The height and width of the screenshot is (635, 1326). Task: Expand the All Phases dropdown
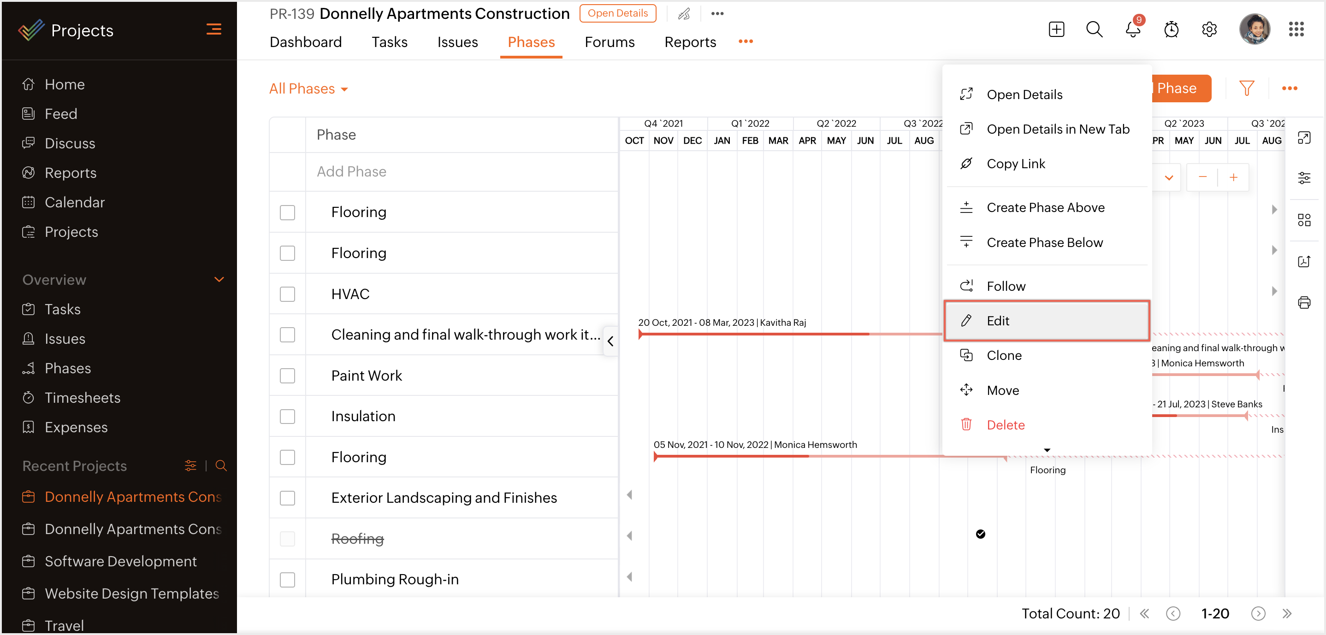click(x=308, y=89)
